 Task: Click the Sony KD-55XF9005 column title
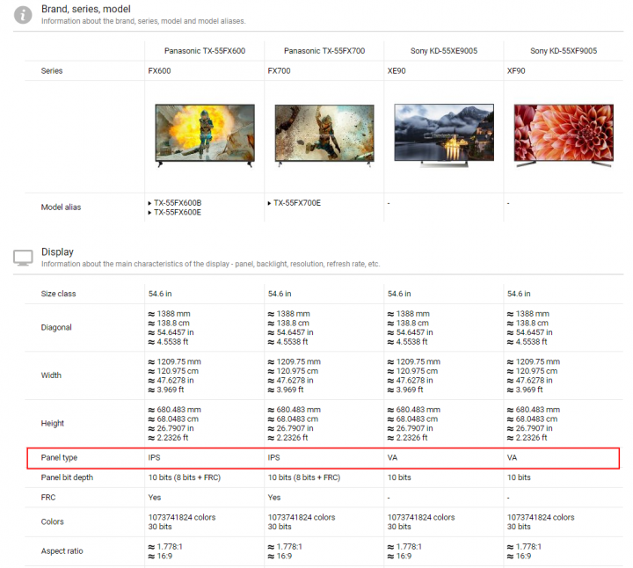564,51
